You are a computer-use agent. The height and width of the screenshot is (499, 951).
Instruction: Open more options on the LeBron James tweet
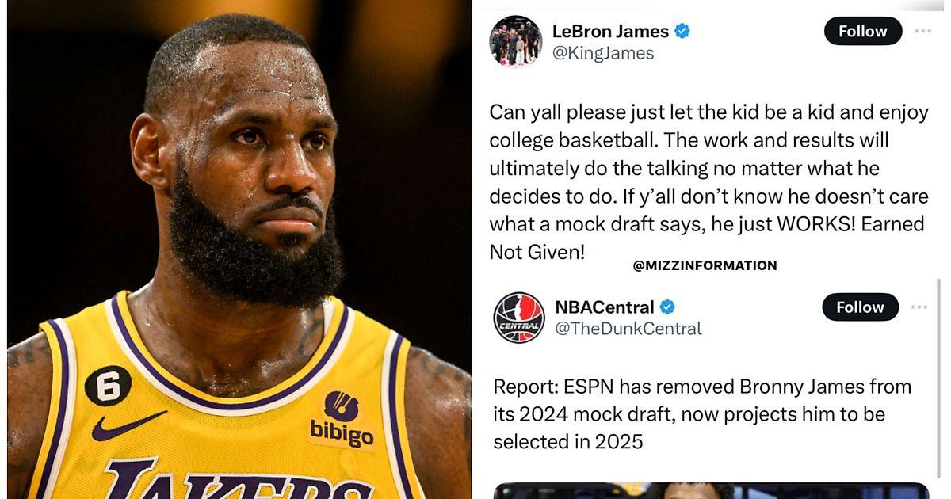(x=922, y=31)
